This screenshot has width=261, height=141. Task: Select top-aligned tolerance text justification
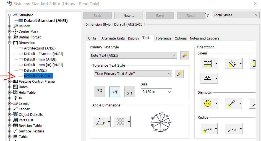pos(100,92)
